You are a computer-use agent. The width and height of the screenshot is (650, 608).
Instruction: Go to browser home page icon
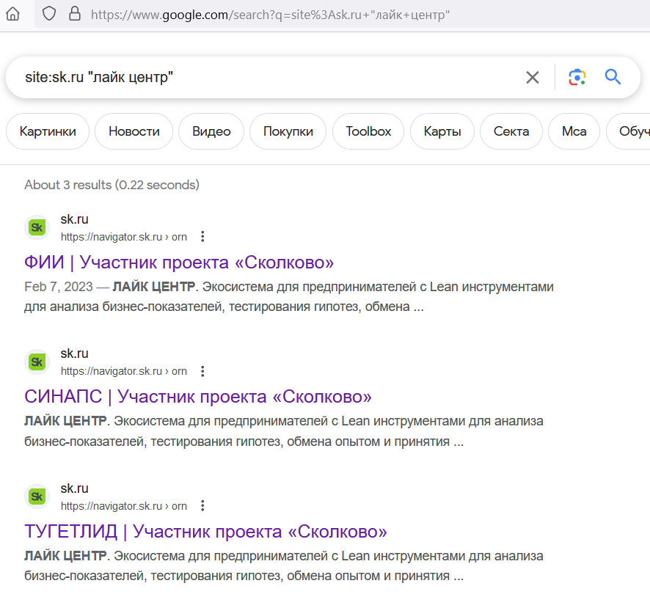pos(13,14)
